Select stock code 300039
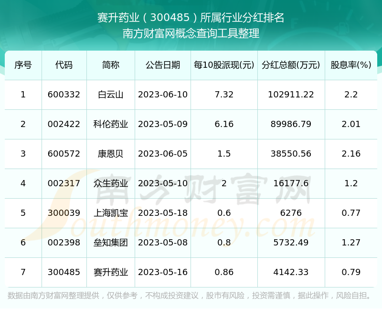 [x=64, y=213]
